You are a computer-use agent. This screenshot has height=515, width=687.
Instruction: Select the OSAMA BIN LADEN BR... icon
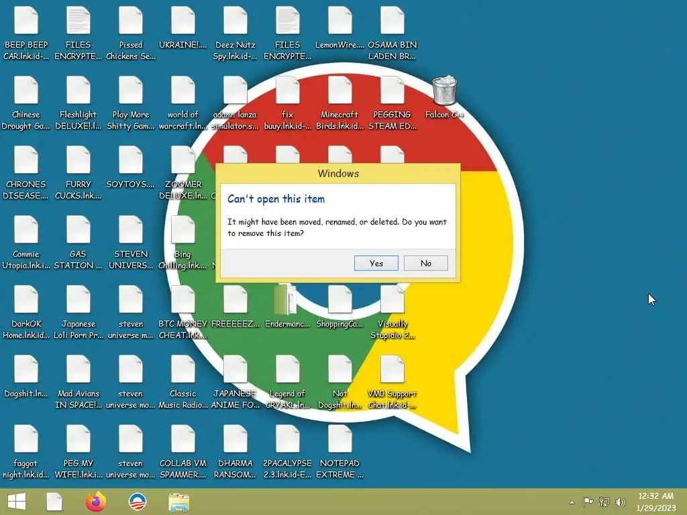[x=392, y=34]
